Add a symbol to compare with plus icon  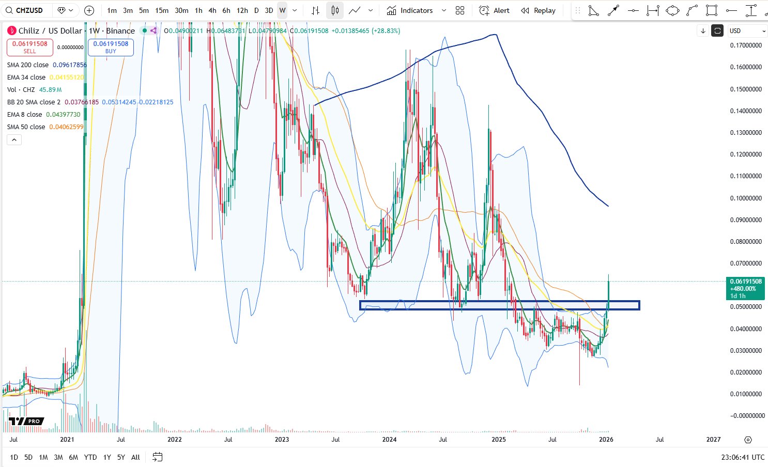pos(89,10)
